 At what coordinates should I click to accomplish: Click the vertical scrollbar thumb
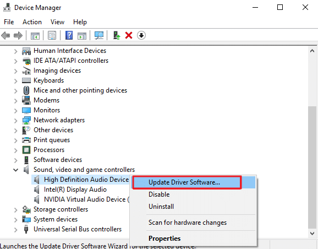(x=312, y=167)
